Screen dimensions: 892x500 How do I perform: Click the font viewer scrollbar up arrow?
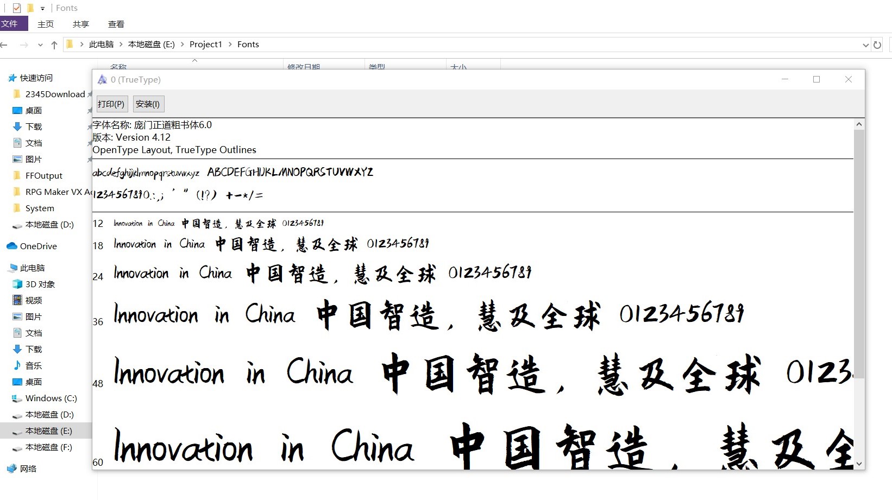(x=859, y=124)
